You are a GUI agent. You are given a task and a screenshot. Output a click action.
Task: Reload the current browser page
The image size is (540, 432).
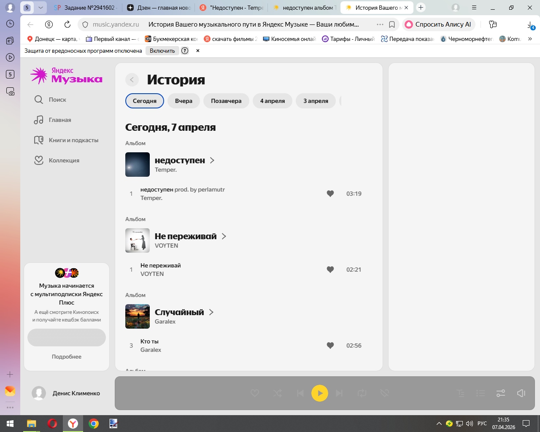[67, 24]
